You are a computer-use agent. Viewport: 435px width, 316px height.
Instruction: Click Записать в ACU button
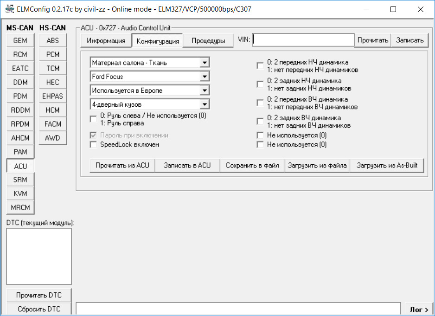(x=187, y=166)
